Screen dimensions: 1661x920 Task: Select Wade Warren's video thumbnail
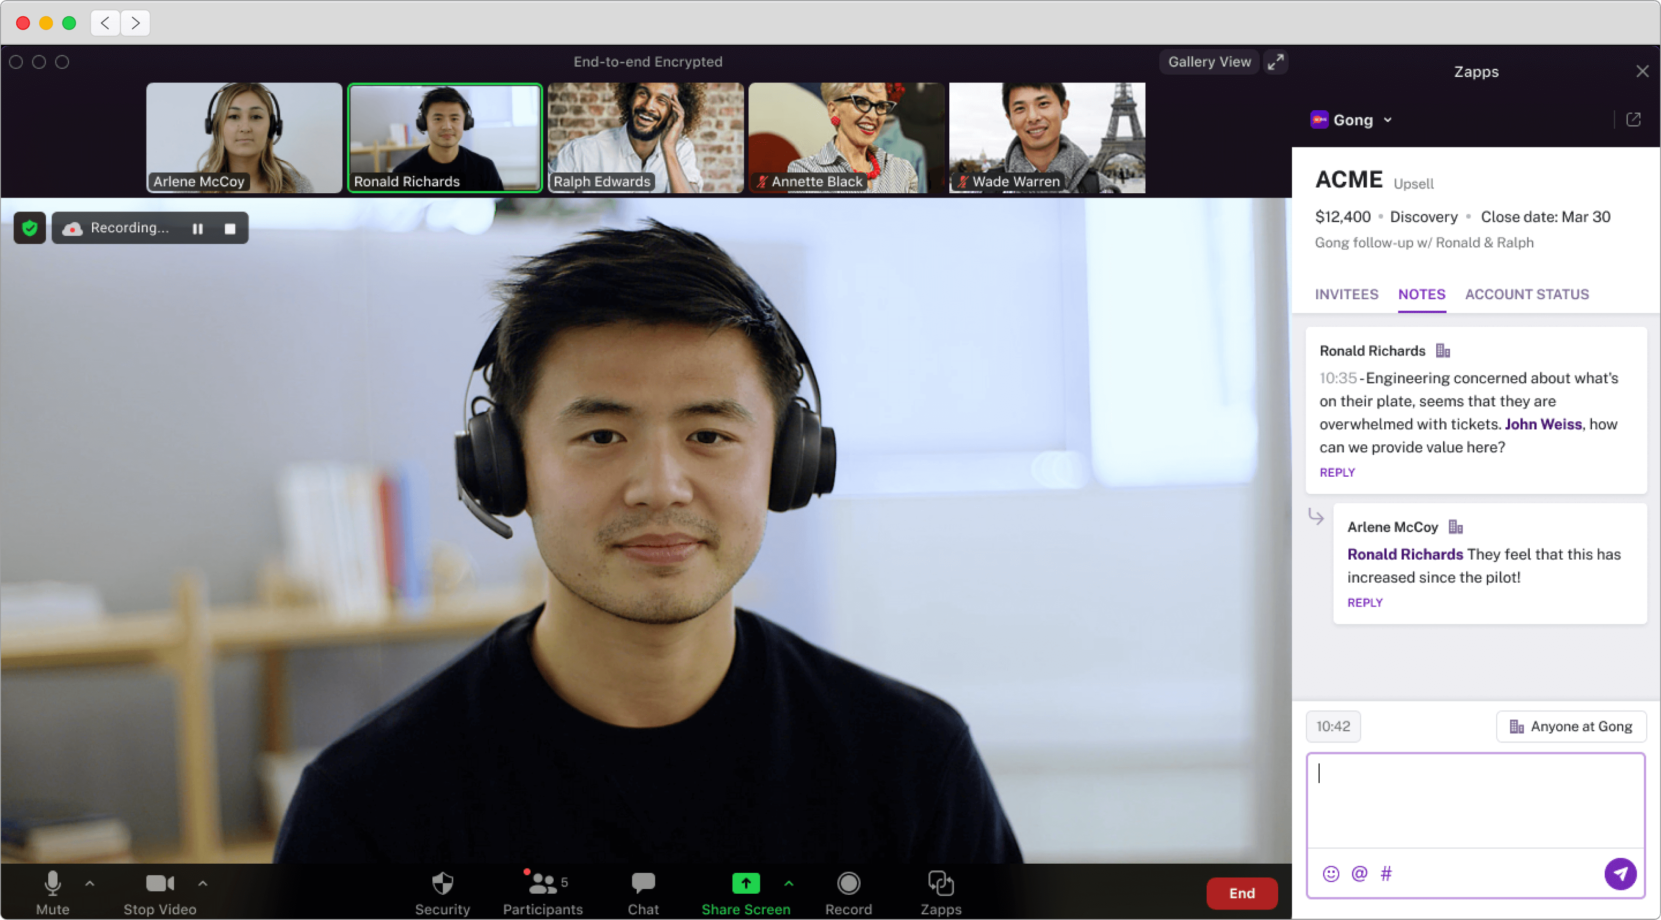tap(1047, 137)
